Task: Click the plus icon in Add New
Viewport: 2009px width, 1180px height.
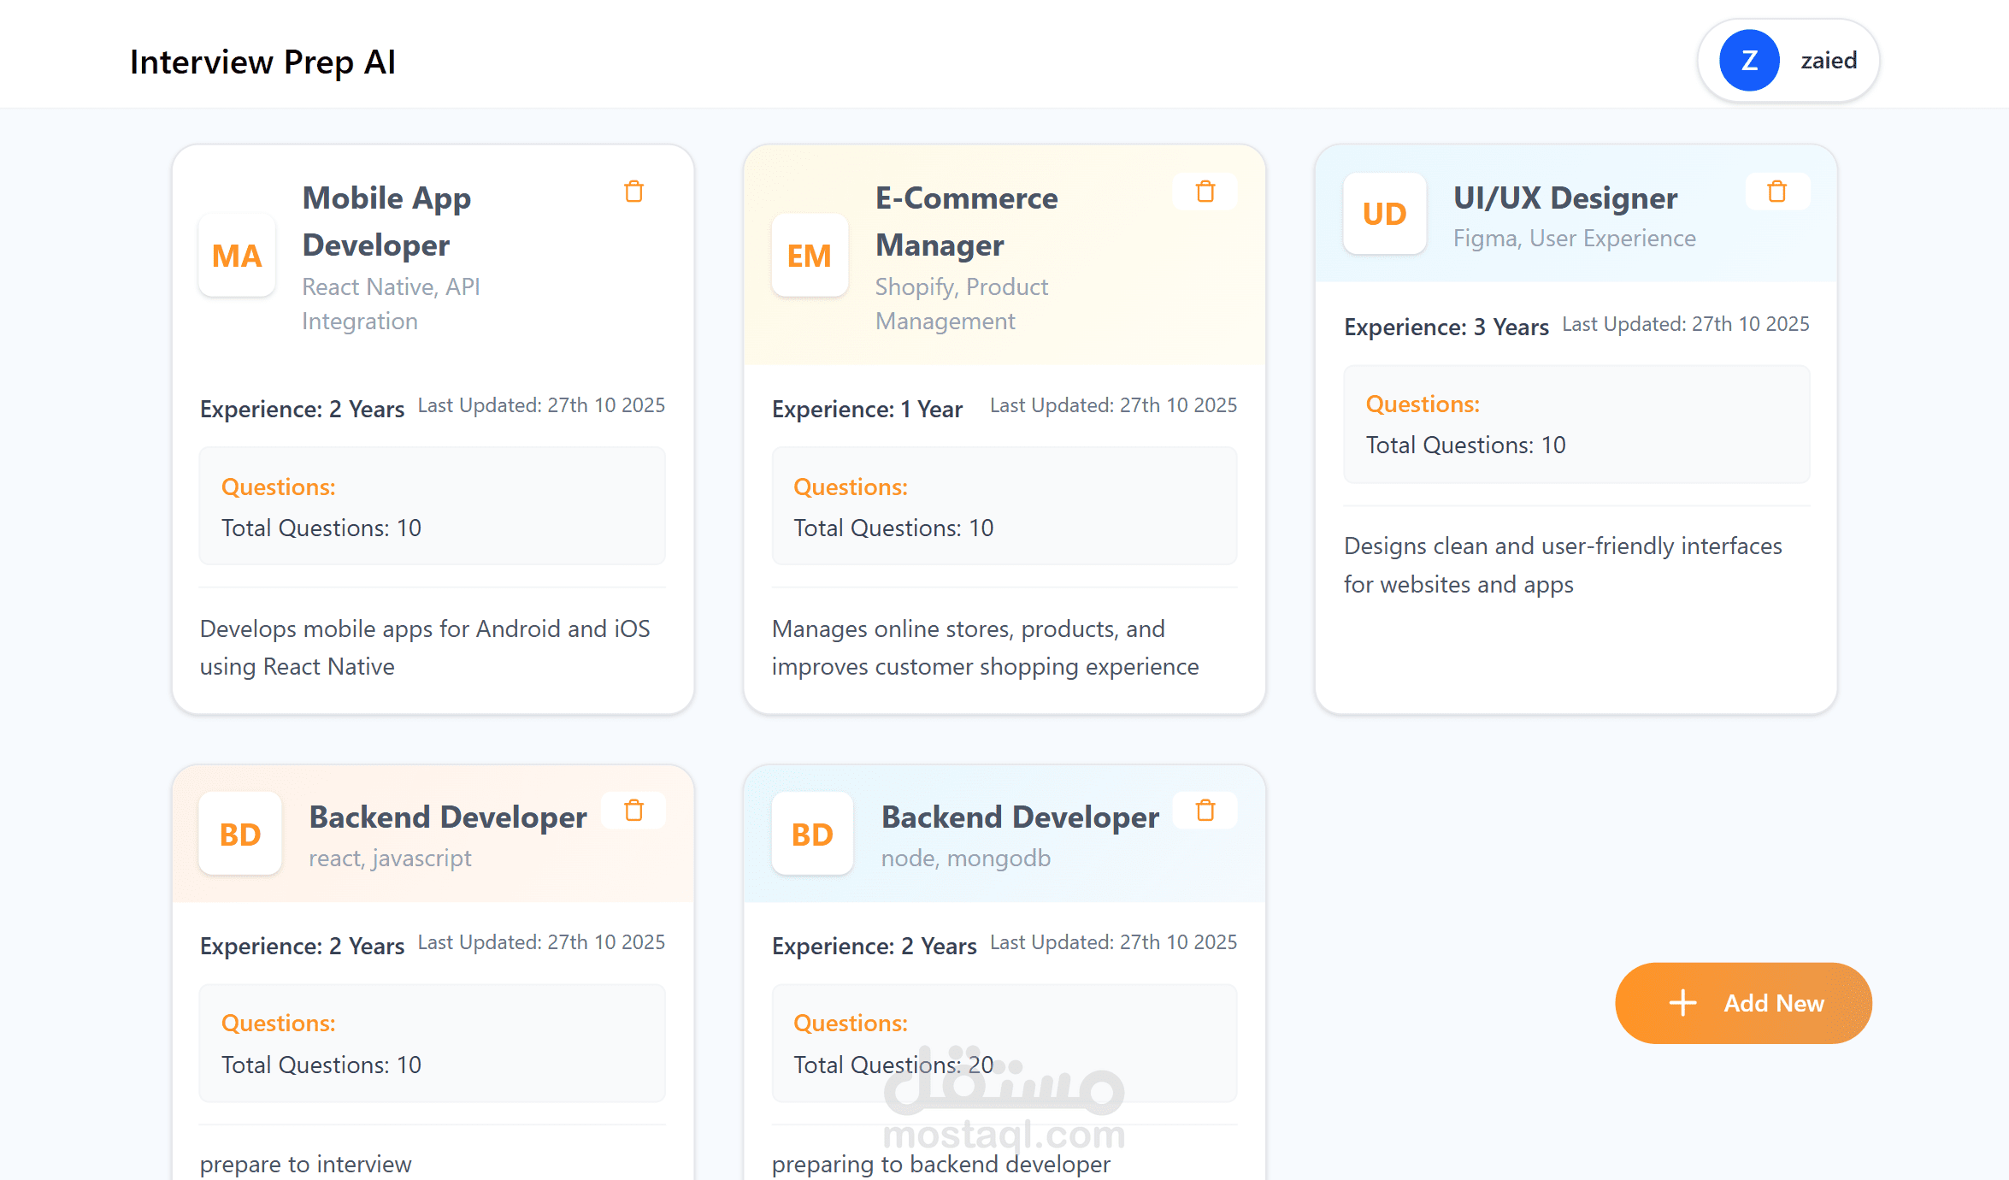Action: pyautogui.click(x=1682, y=1003)
